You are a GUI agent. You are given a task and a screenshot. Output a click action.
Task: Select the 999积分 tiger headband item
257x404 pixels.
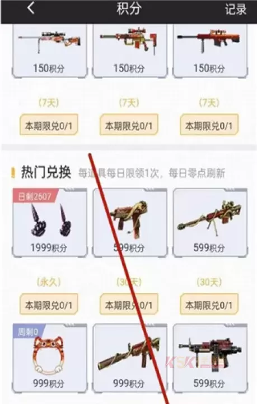[x=50, y=358]
